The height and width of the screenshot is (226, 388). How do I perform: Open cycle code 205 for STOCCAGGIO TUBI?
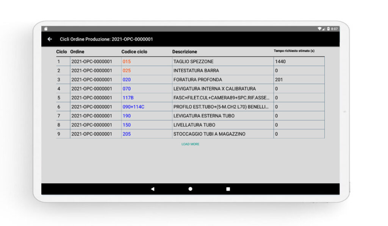tap(125, 134)
